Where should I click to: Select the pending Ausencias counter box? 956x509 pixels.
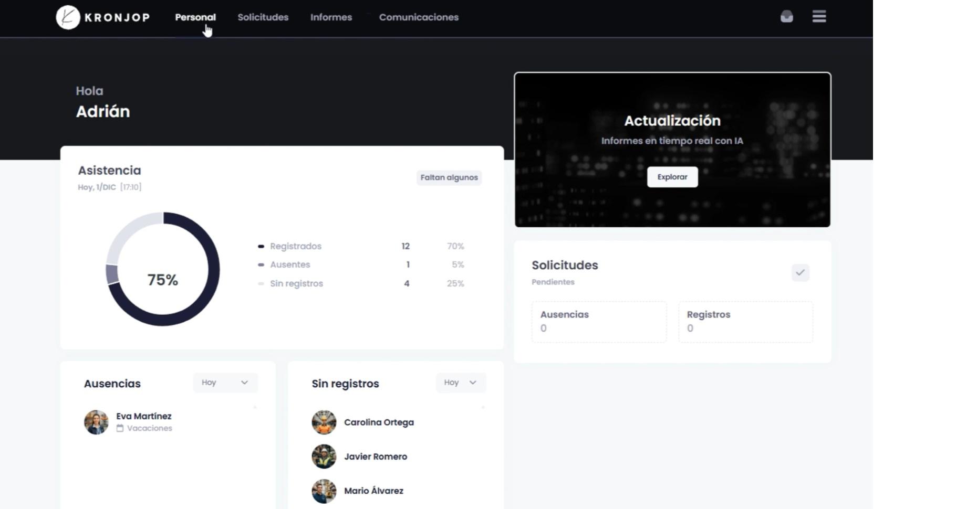coord(599,322)
